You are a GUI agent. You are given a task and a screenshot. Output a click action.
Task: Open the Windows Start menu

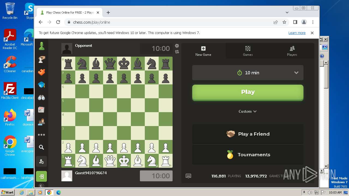click(8, 192)
